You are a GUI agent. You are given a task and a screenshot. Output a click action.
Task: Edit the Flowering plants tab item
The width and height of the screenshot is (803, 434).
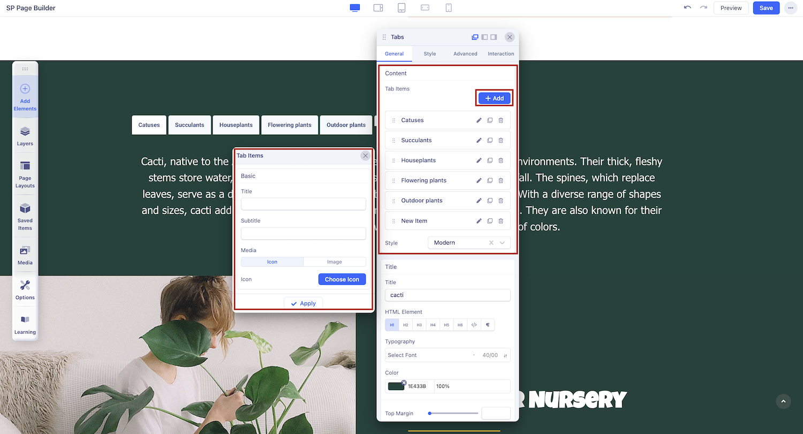479,180
